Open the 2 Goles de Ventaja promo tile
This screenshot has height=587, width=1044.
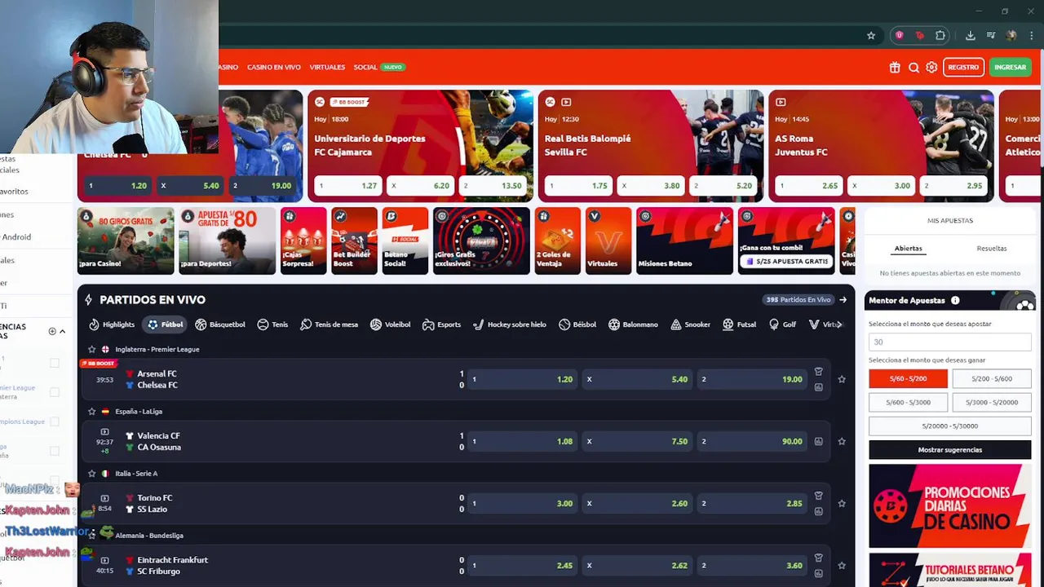tap(558, 241)
